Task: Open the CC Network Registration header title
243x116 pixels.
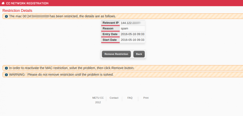Action: [27, 3]
